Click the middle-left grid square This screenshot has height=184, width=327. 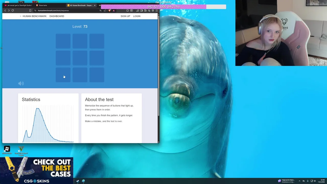pos(63,58)
